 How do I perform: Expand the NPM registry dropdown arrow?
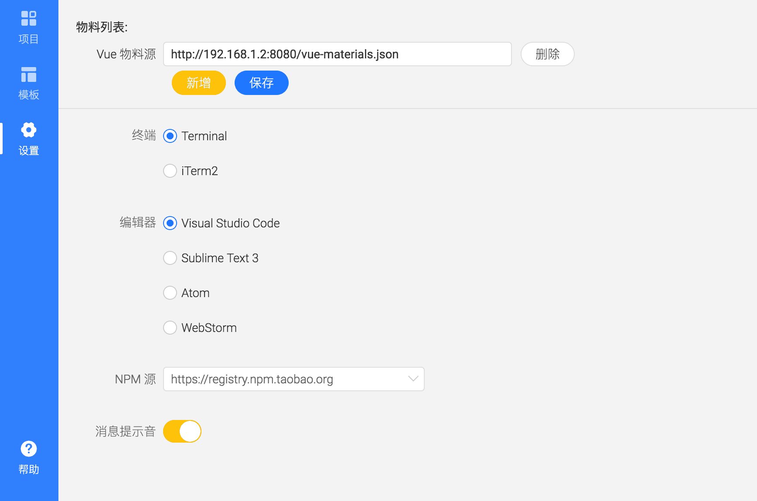(x=413, y=379)
